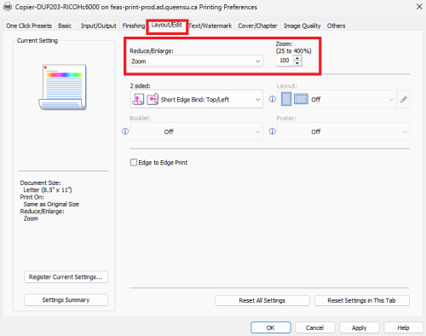Open Help for printing preferences
Viewport: 426px width, 336px height.
click(403, 327)
